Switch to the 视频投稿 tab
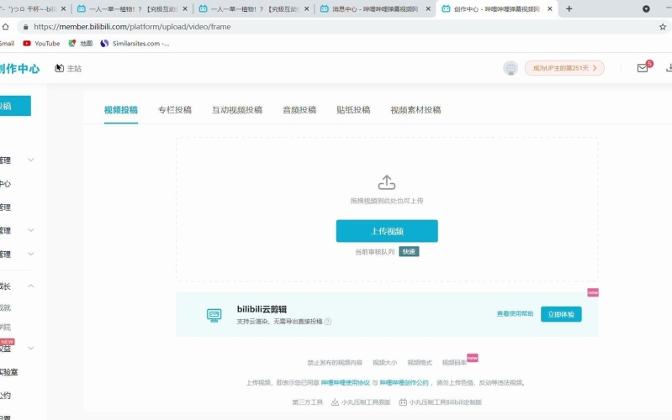This screenshot has width=672, height=420. [x=121, y=110]
